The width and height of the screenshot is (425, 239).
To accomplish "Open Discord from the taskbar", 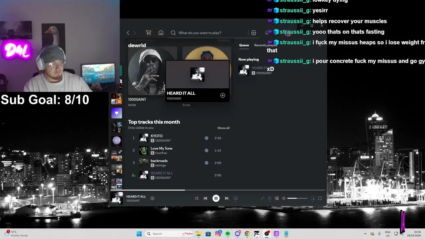I will [x=237, y=234].
